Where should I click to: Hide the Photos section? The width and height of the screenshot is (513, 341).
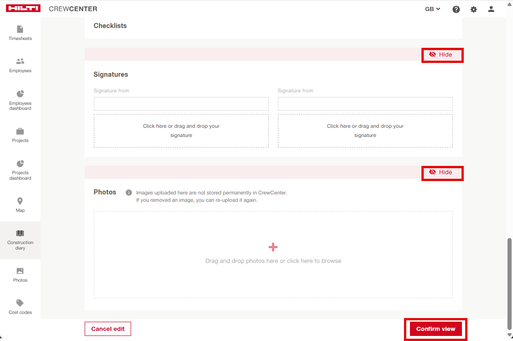pyautogui.click(x=442, y=172)
